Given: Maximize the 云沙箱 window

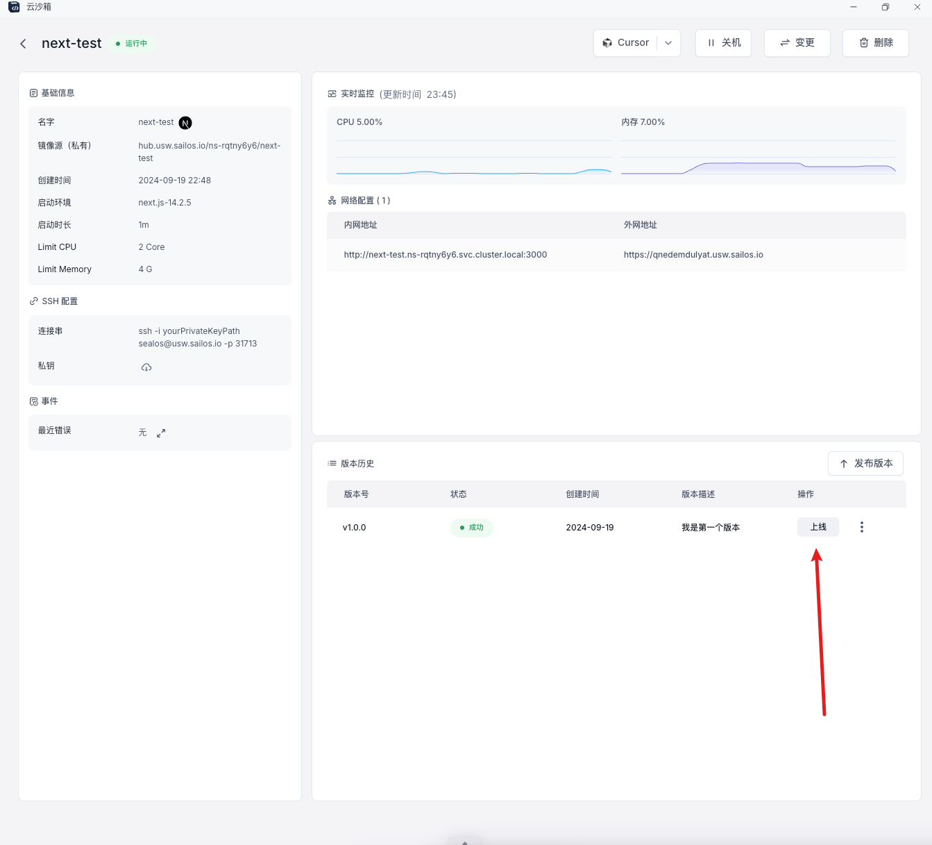Looking at the screenshot, I should (x=886, y=7).
